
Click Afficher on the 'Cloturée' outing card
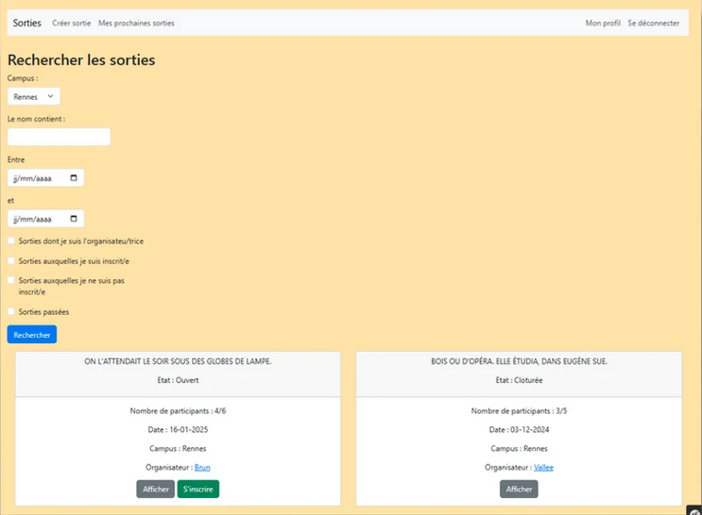click(519, 489)
